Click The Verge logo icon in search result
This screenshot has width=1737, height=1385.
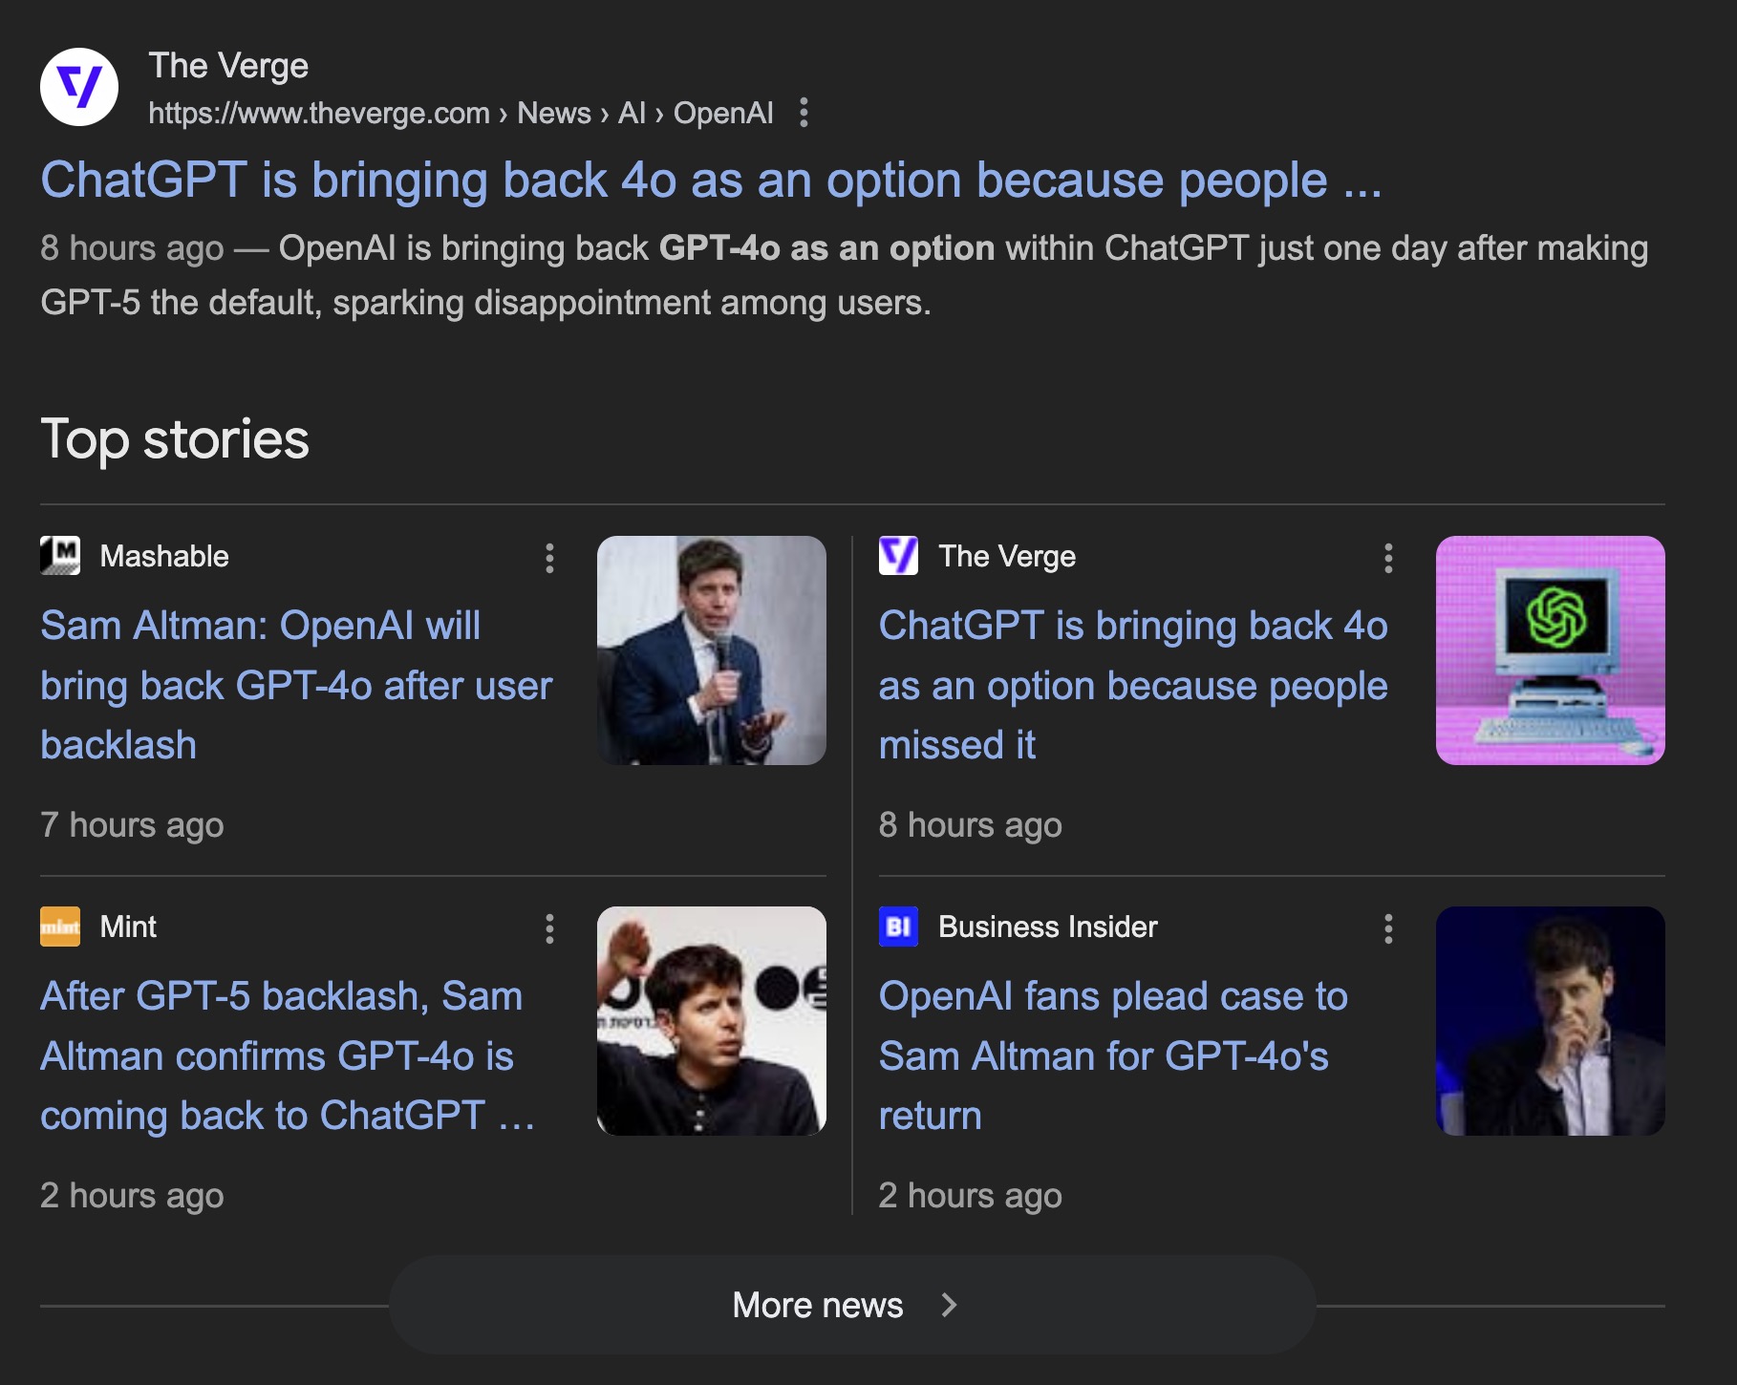pos(79,87)
